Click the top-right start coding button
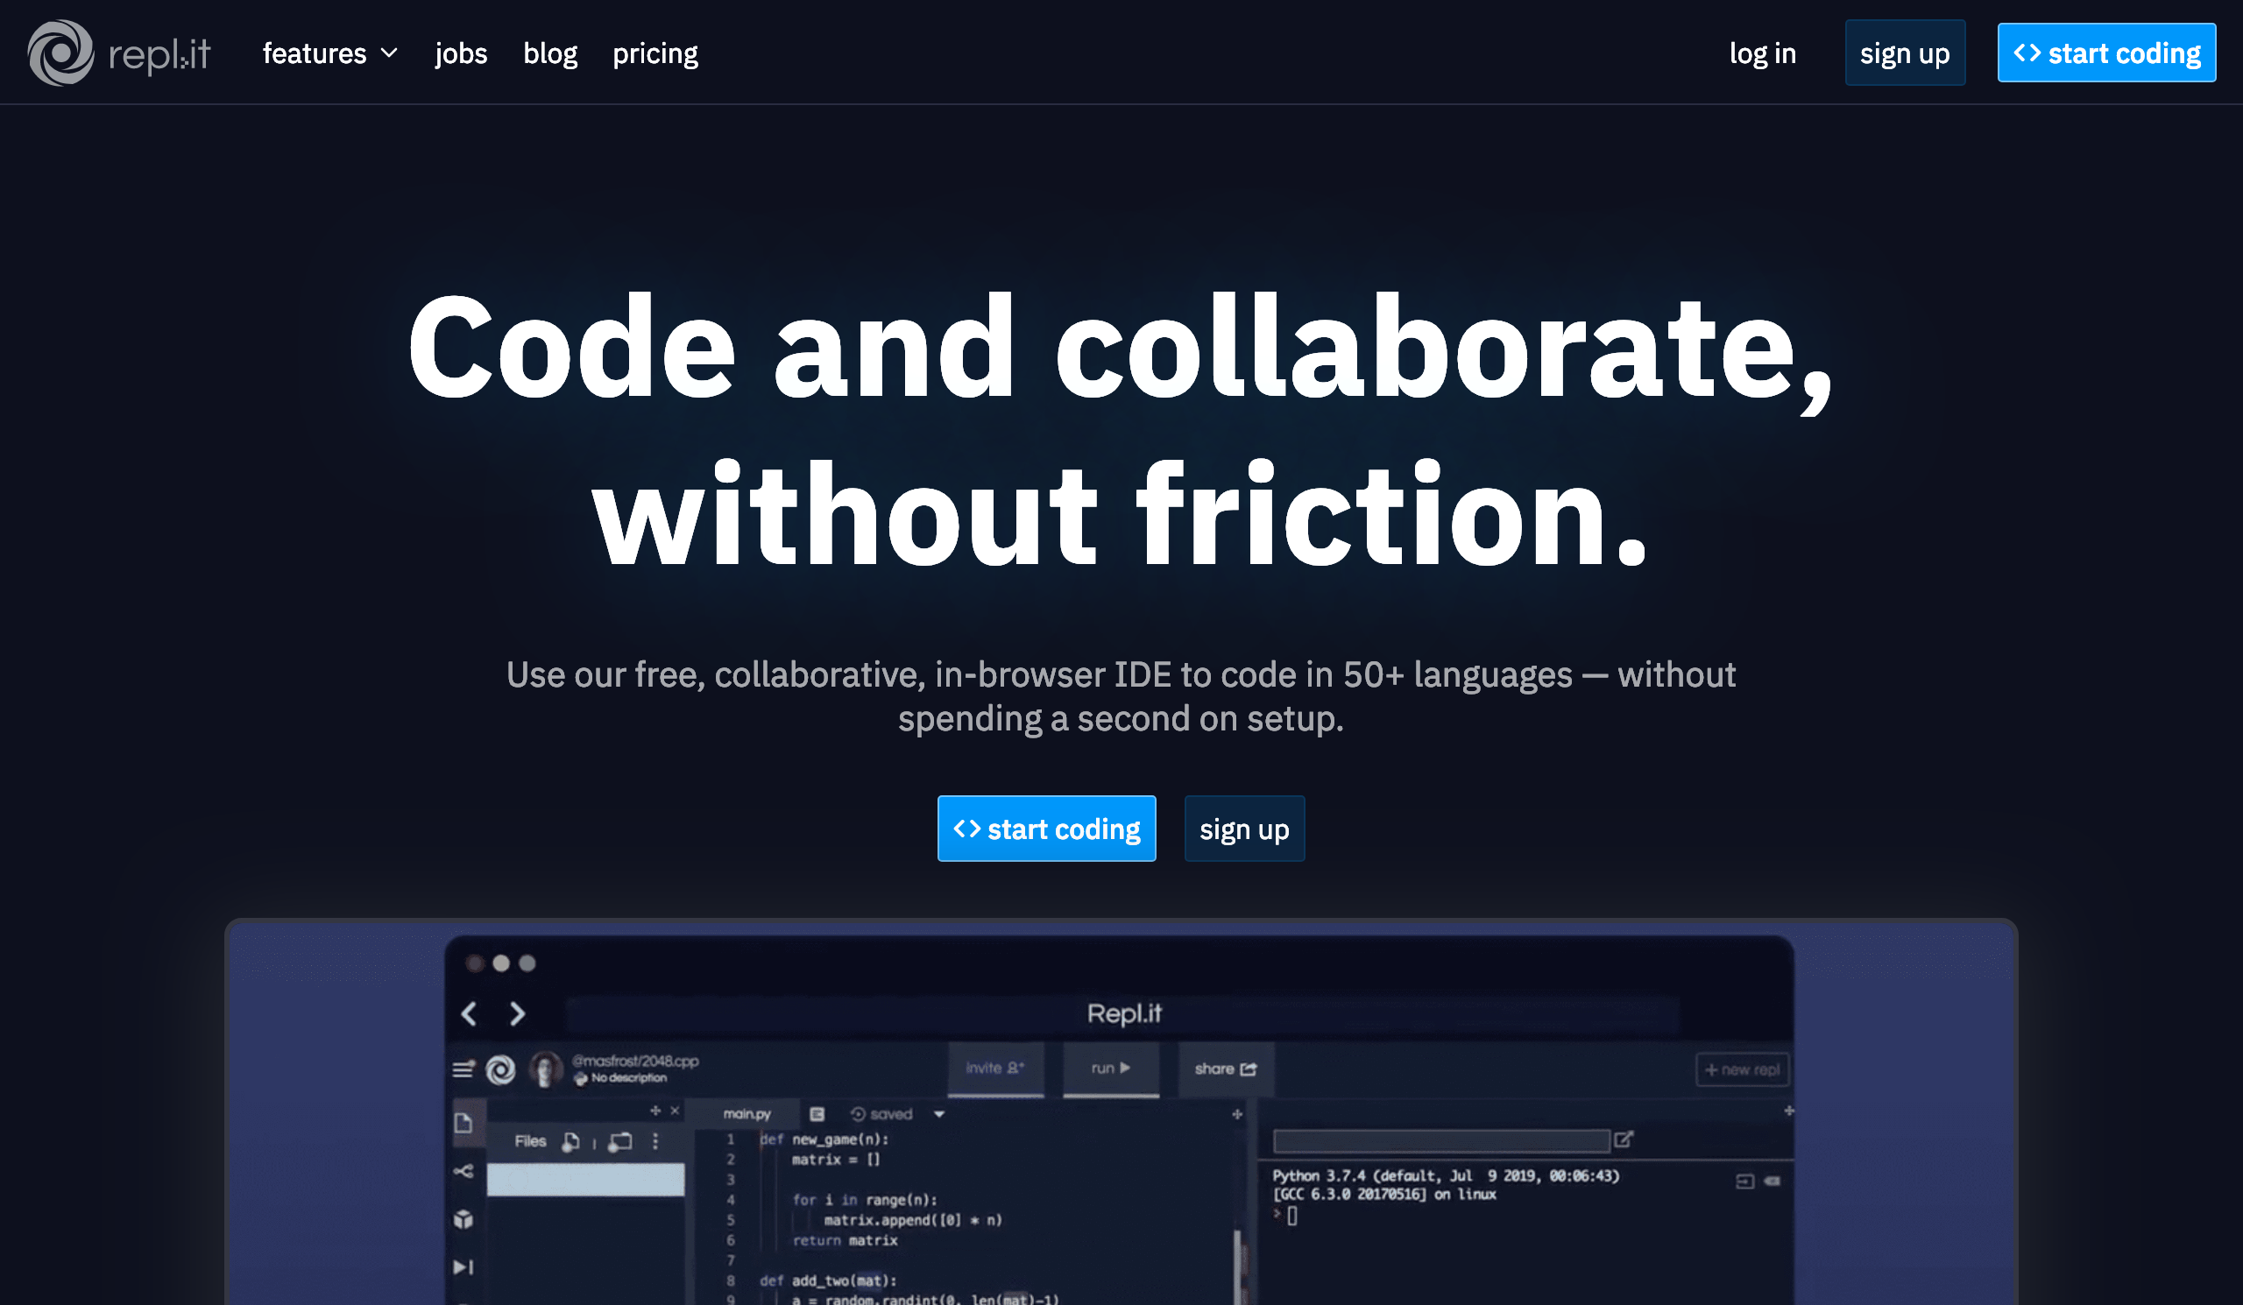 (x=2106, y=53)
